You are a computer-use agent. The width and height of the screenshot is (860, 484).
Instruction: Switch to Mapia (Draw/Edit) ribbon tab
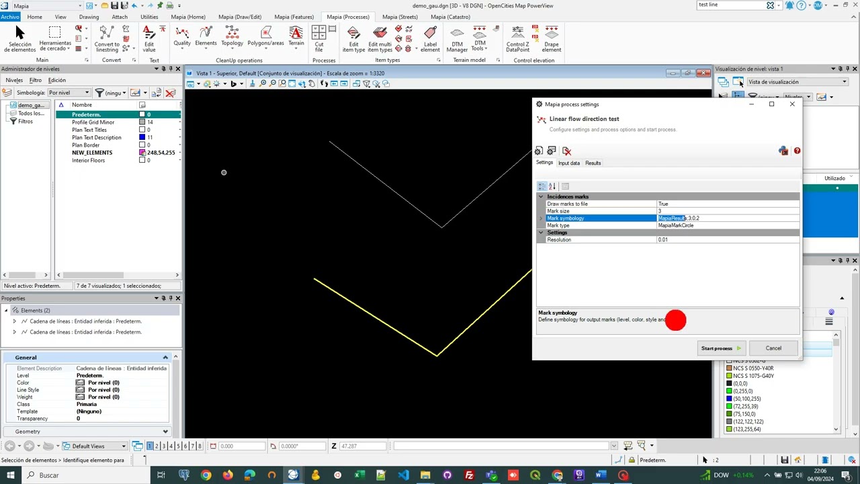click(240, 17)
